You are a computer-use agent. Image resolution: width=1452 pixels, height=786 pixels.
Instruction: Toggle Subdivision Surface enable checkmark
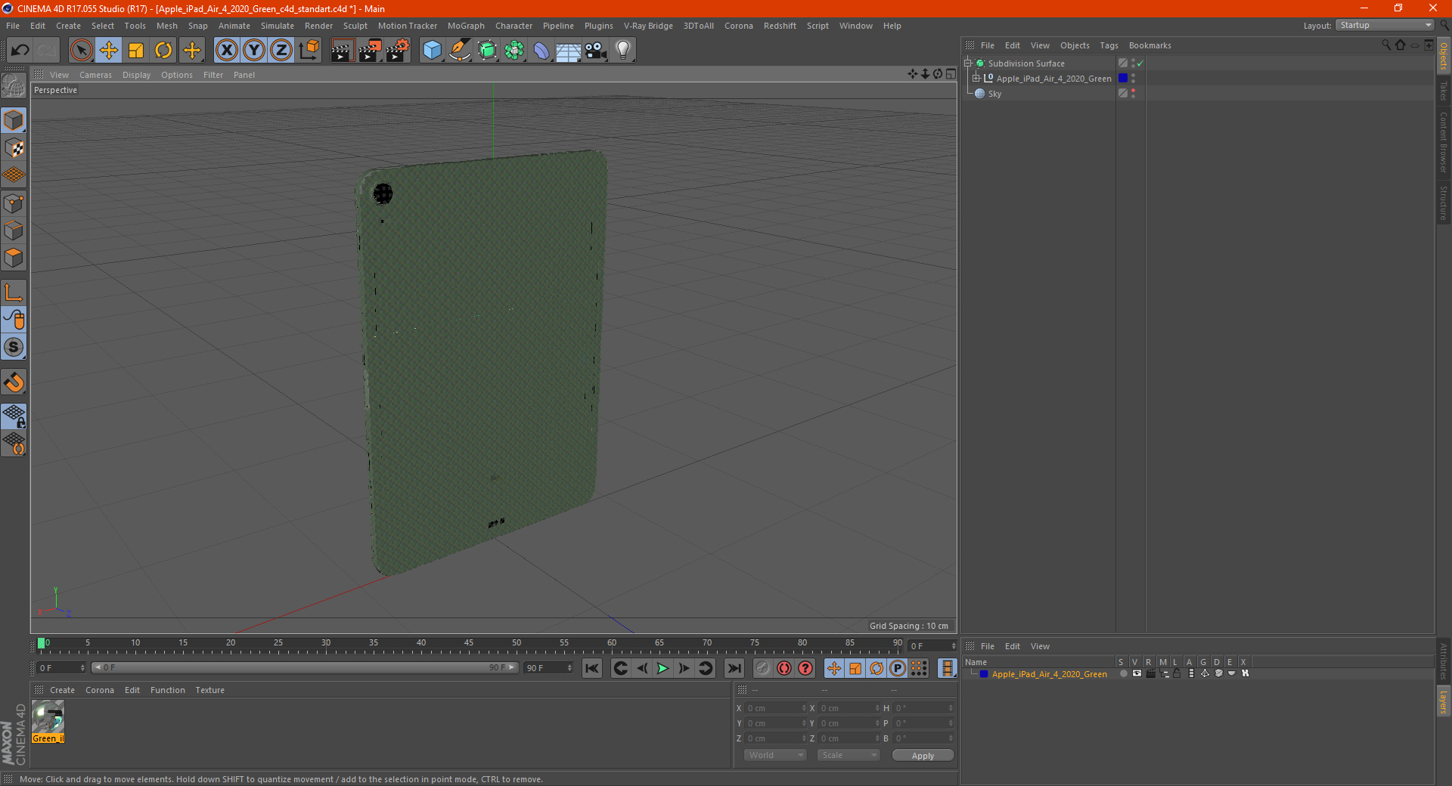[1140, 63]
